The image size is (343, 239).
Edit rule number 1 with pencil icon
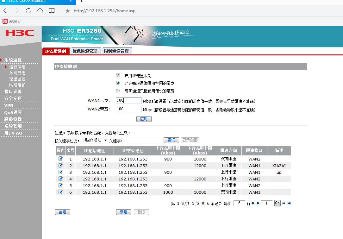60,159
